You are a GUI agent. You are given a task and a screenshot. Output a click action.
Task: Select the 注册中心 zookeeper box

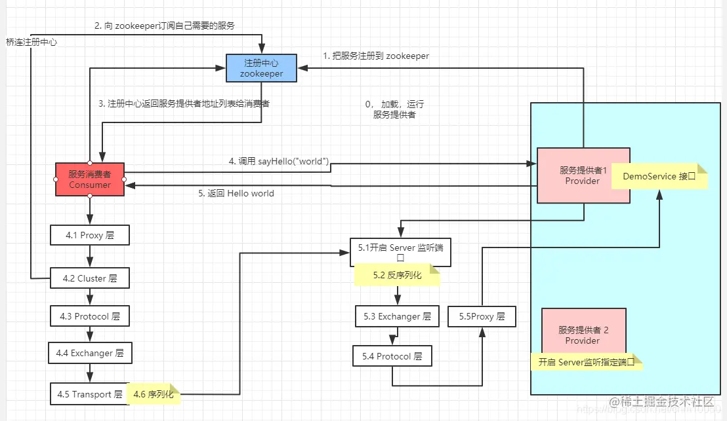coord(260,68)
